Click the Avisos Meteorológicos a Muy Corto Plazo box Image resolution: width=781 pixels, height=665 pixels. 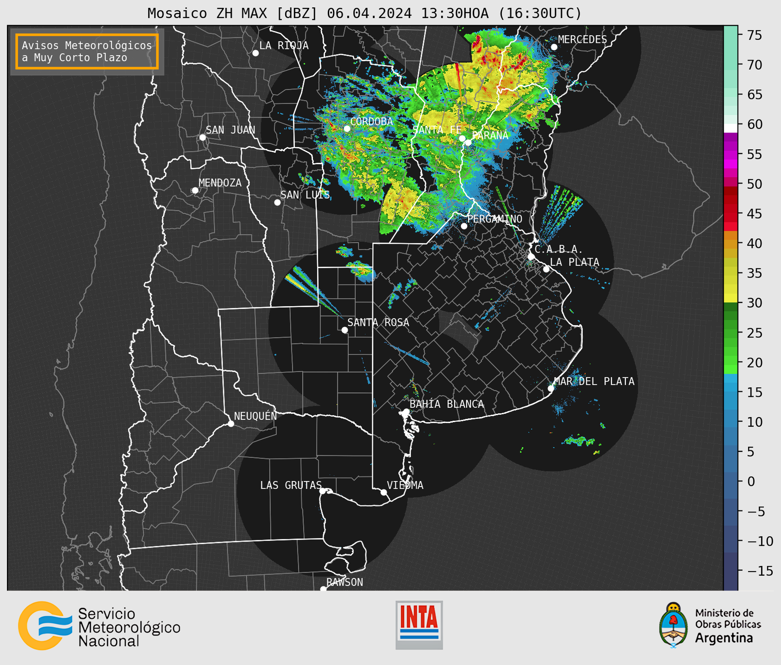[87, 51]
